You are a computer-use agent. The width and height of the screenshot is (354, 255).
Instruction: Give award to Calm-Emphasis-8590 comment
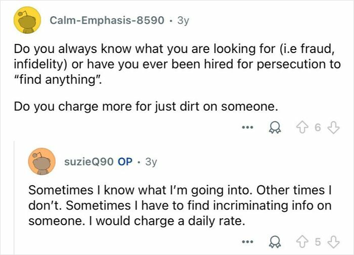(275, 128)
